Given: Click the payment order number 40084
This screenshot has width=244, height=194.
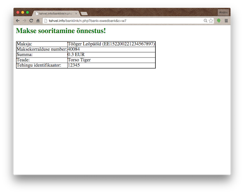Looking at the screenshot, I should click(x=74, y=49).
